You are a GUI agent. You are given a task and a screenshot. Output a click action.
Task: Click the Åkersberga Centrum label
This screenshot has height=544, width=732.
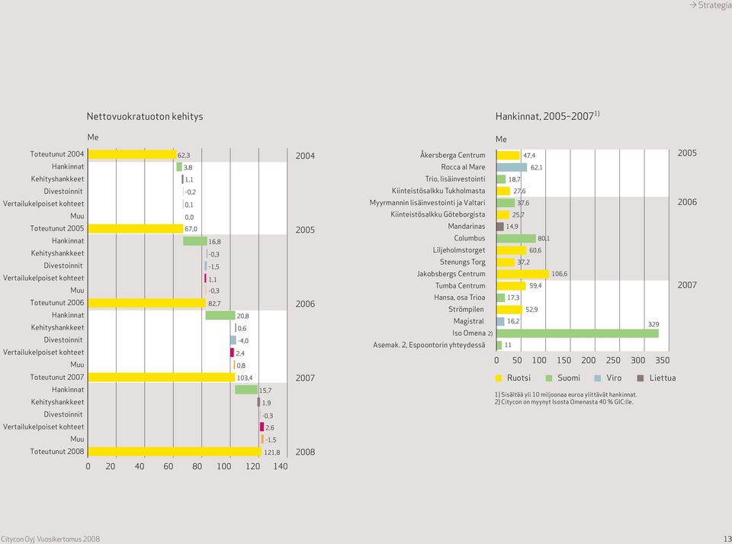click(x=452, y=155)
